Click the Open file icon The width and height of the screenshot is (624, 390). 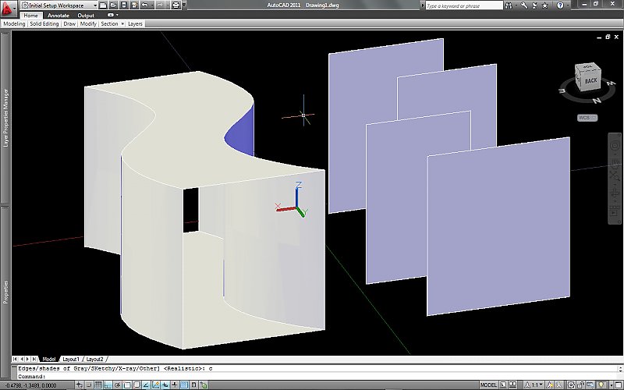coord(112,5)
